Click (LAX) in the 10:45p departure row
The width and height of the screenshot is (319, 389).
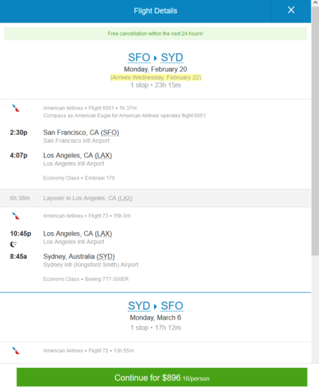[103, 233]
